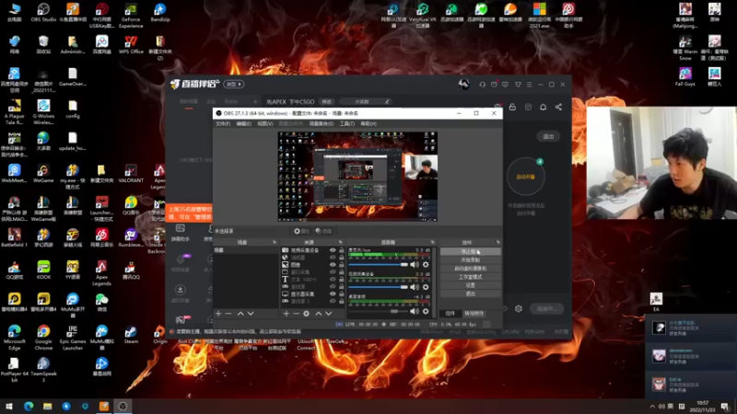Image resolution: width=737 pixels, height=414 pixels.
Task: Open the 文件(F) menu in OBS
Action: tap(223, 124)
